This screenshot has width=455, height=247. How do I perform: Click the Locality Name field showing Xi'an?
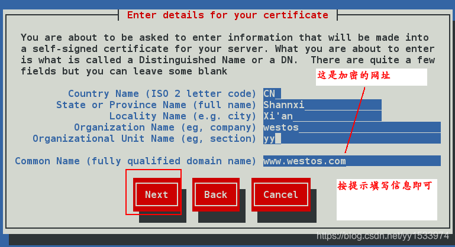click(322, 116)
